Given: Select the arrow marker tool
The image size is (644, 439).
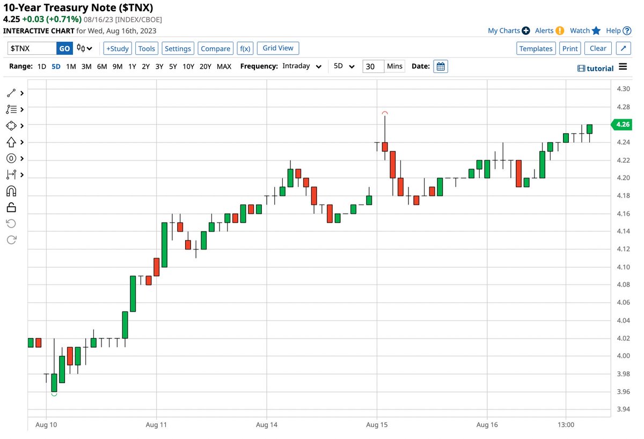Looking at the screenshot, I should click(x=11, y=142).
